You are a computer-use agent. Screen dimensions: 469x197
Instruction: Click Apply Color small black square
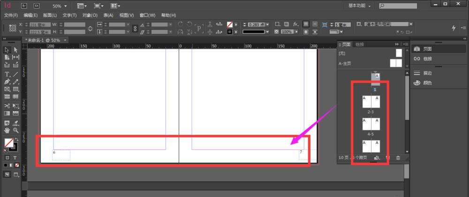[x=6, y=165]
